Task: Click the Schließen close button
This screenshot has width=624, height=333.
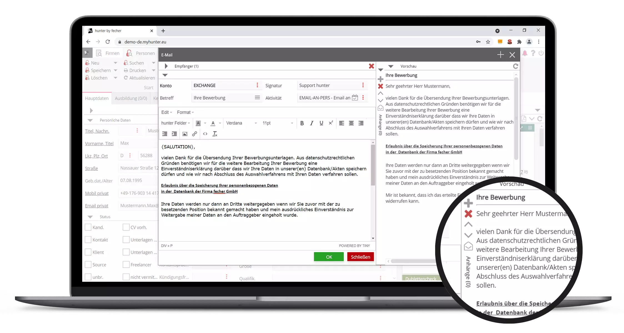Action: (360, 257)
